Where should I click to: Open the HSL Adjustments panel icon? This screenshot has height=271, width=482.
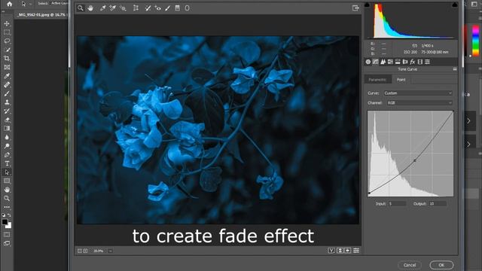click(x=390, y=62)
